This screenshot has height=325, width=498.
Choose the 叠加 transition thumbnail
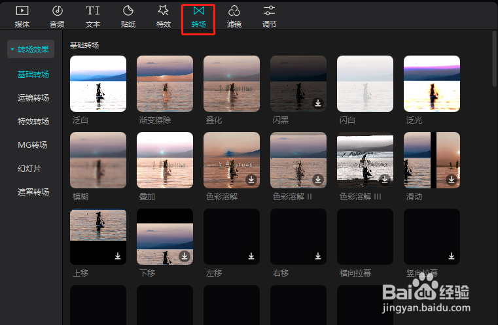(x=165, y=160)
